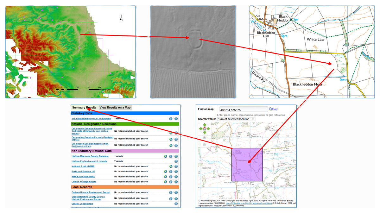The image size is (380, 213).
Task: Switch to View Results on a Map tab
Action: pos(115,108)
